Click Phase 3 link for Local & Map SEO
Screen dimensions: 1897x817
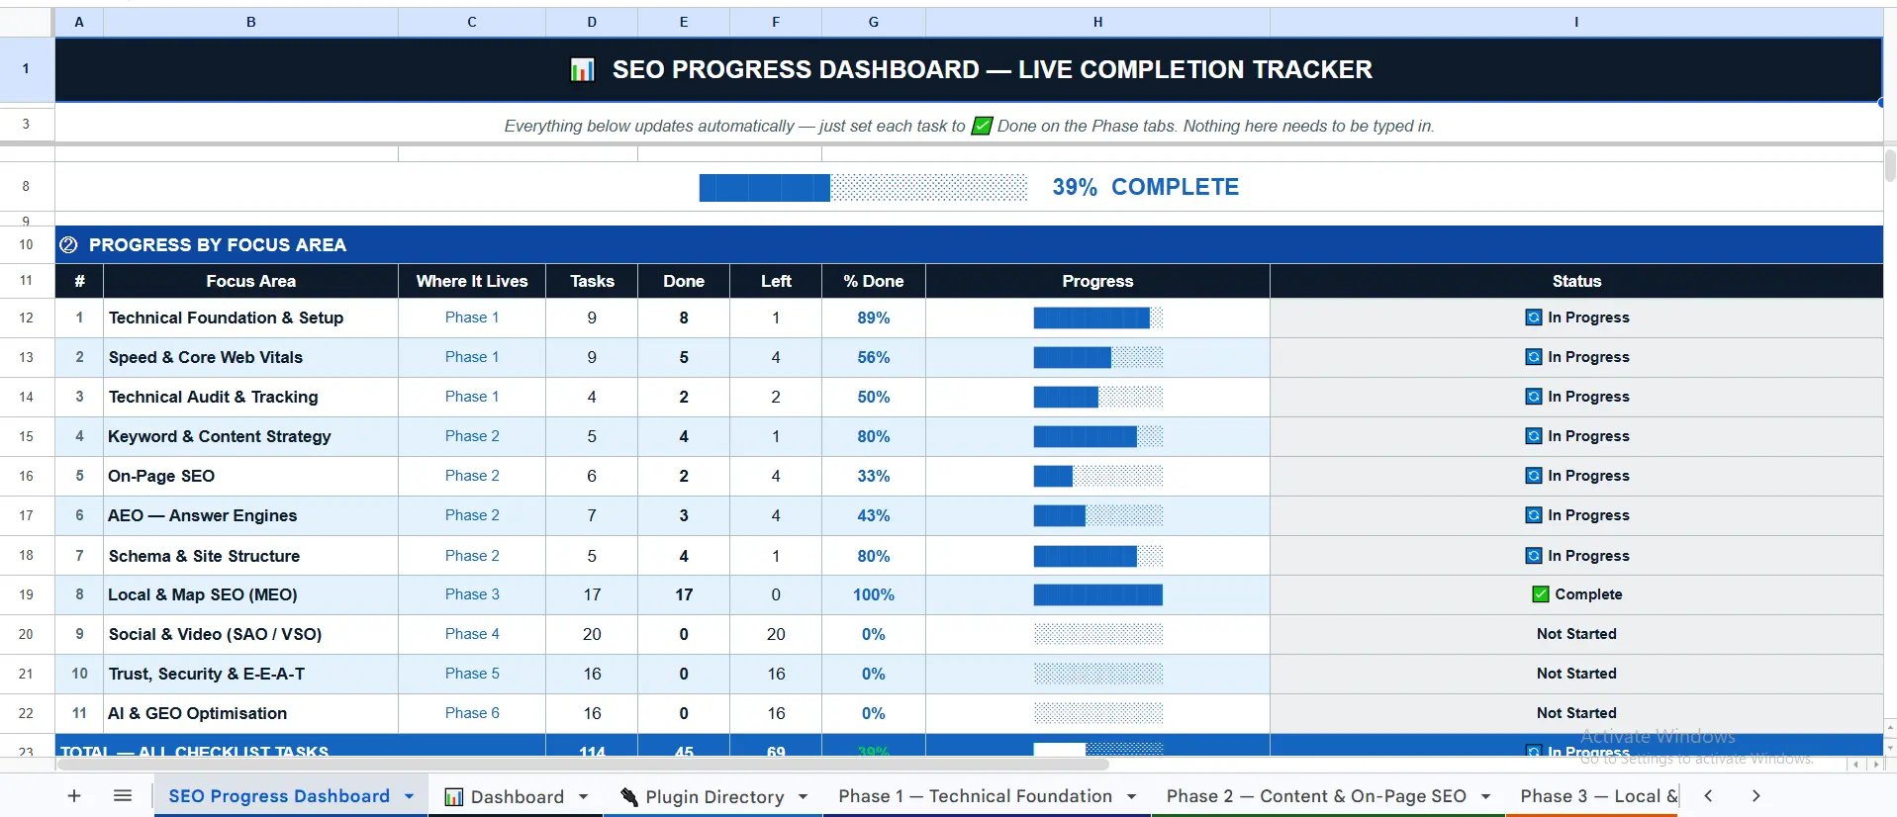coord(472,594)
